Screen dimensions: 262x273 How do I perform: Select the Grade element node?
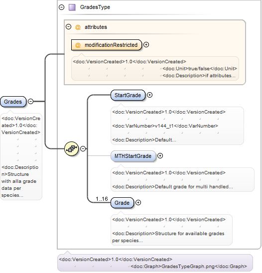pyautogui.click(x=122, y=203)
